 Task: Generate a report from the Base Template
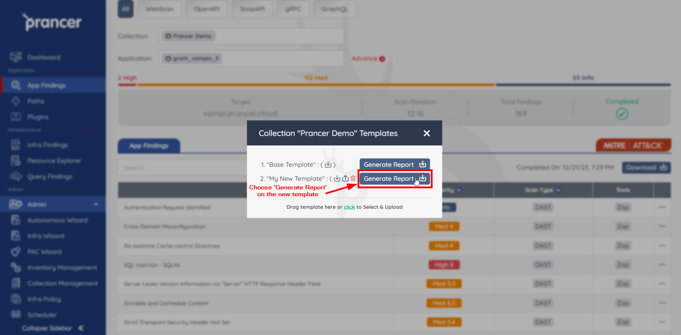(x=395, y=165)
